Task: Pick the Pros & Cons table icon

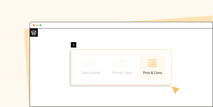Action: [152, 63]
